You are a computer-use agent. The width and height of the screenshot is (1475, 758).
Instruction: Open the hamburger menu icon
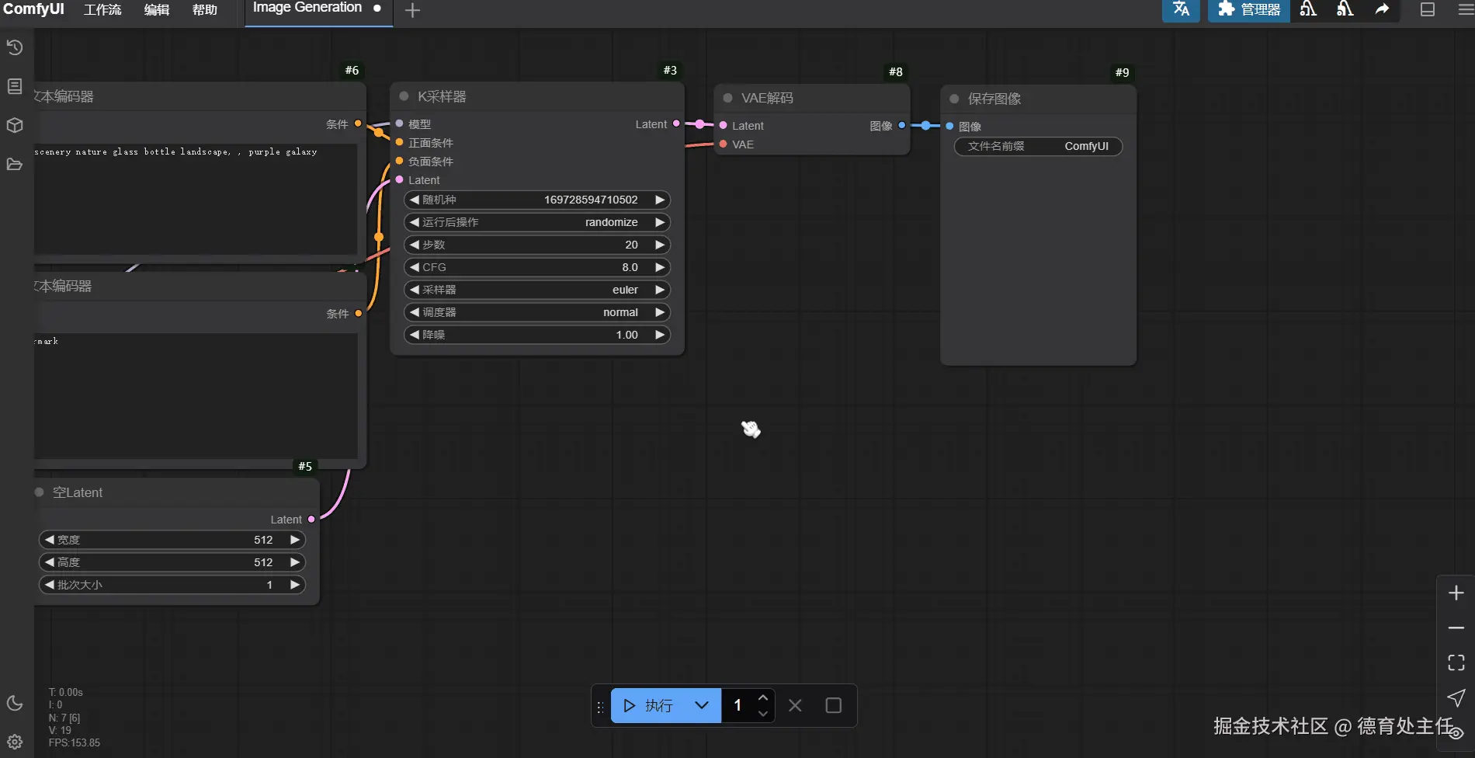click(1465, 9)
